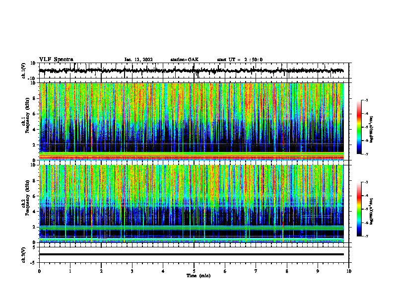The width and height of the screenshot is (393, 304).
Task: Click the '2' kHz tick of ch.1 spectrogram
Action: coord(35,145)
